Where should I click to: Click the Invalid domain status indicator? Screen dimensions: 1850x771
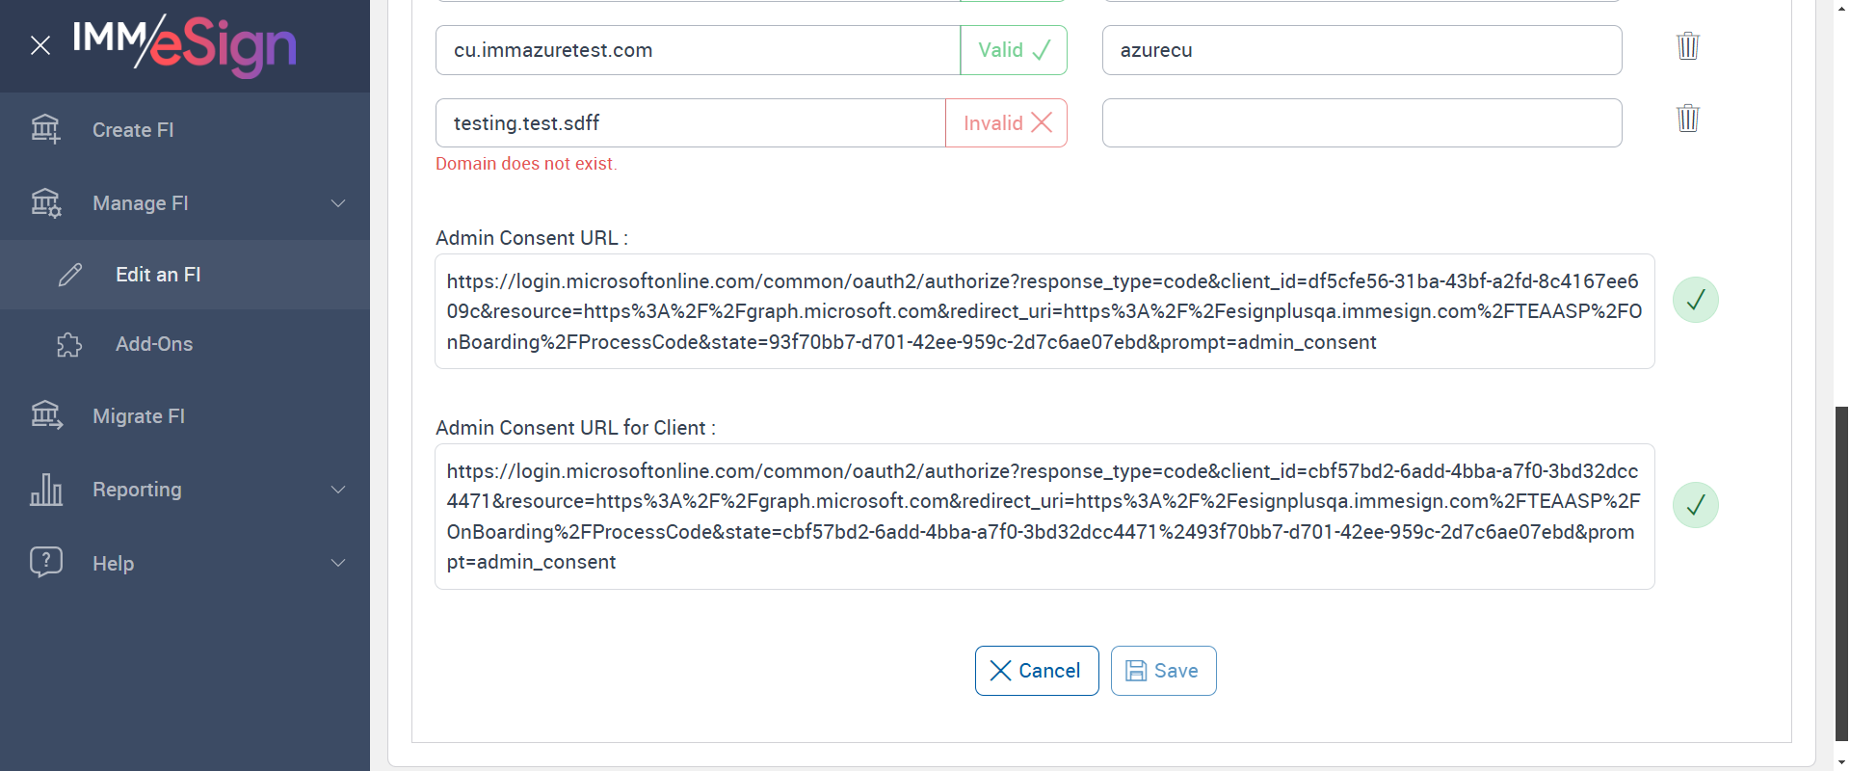point(1006,123)
